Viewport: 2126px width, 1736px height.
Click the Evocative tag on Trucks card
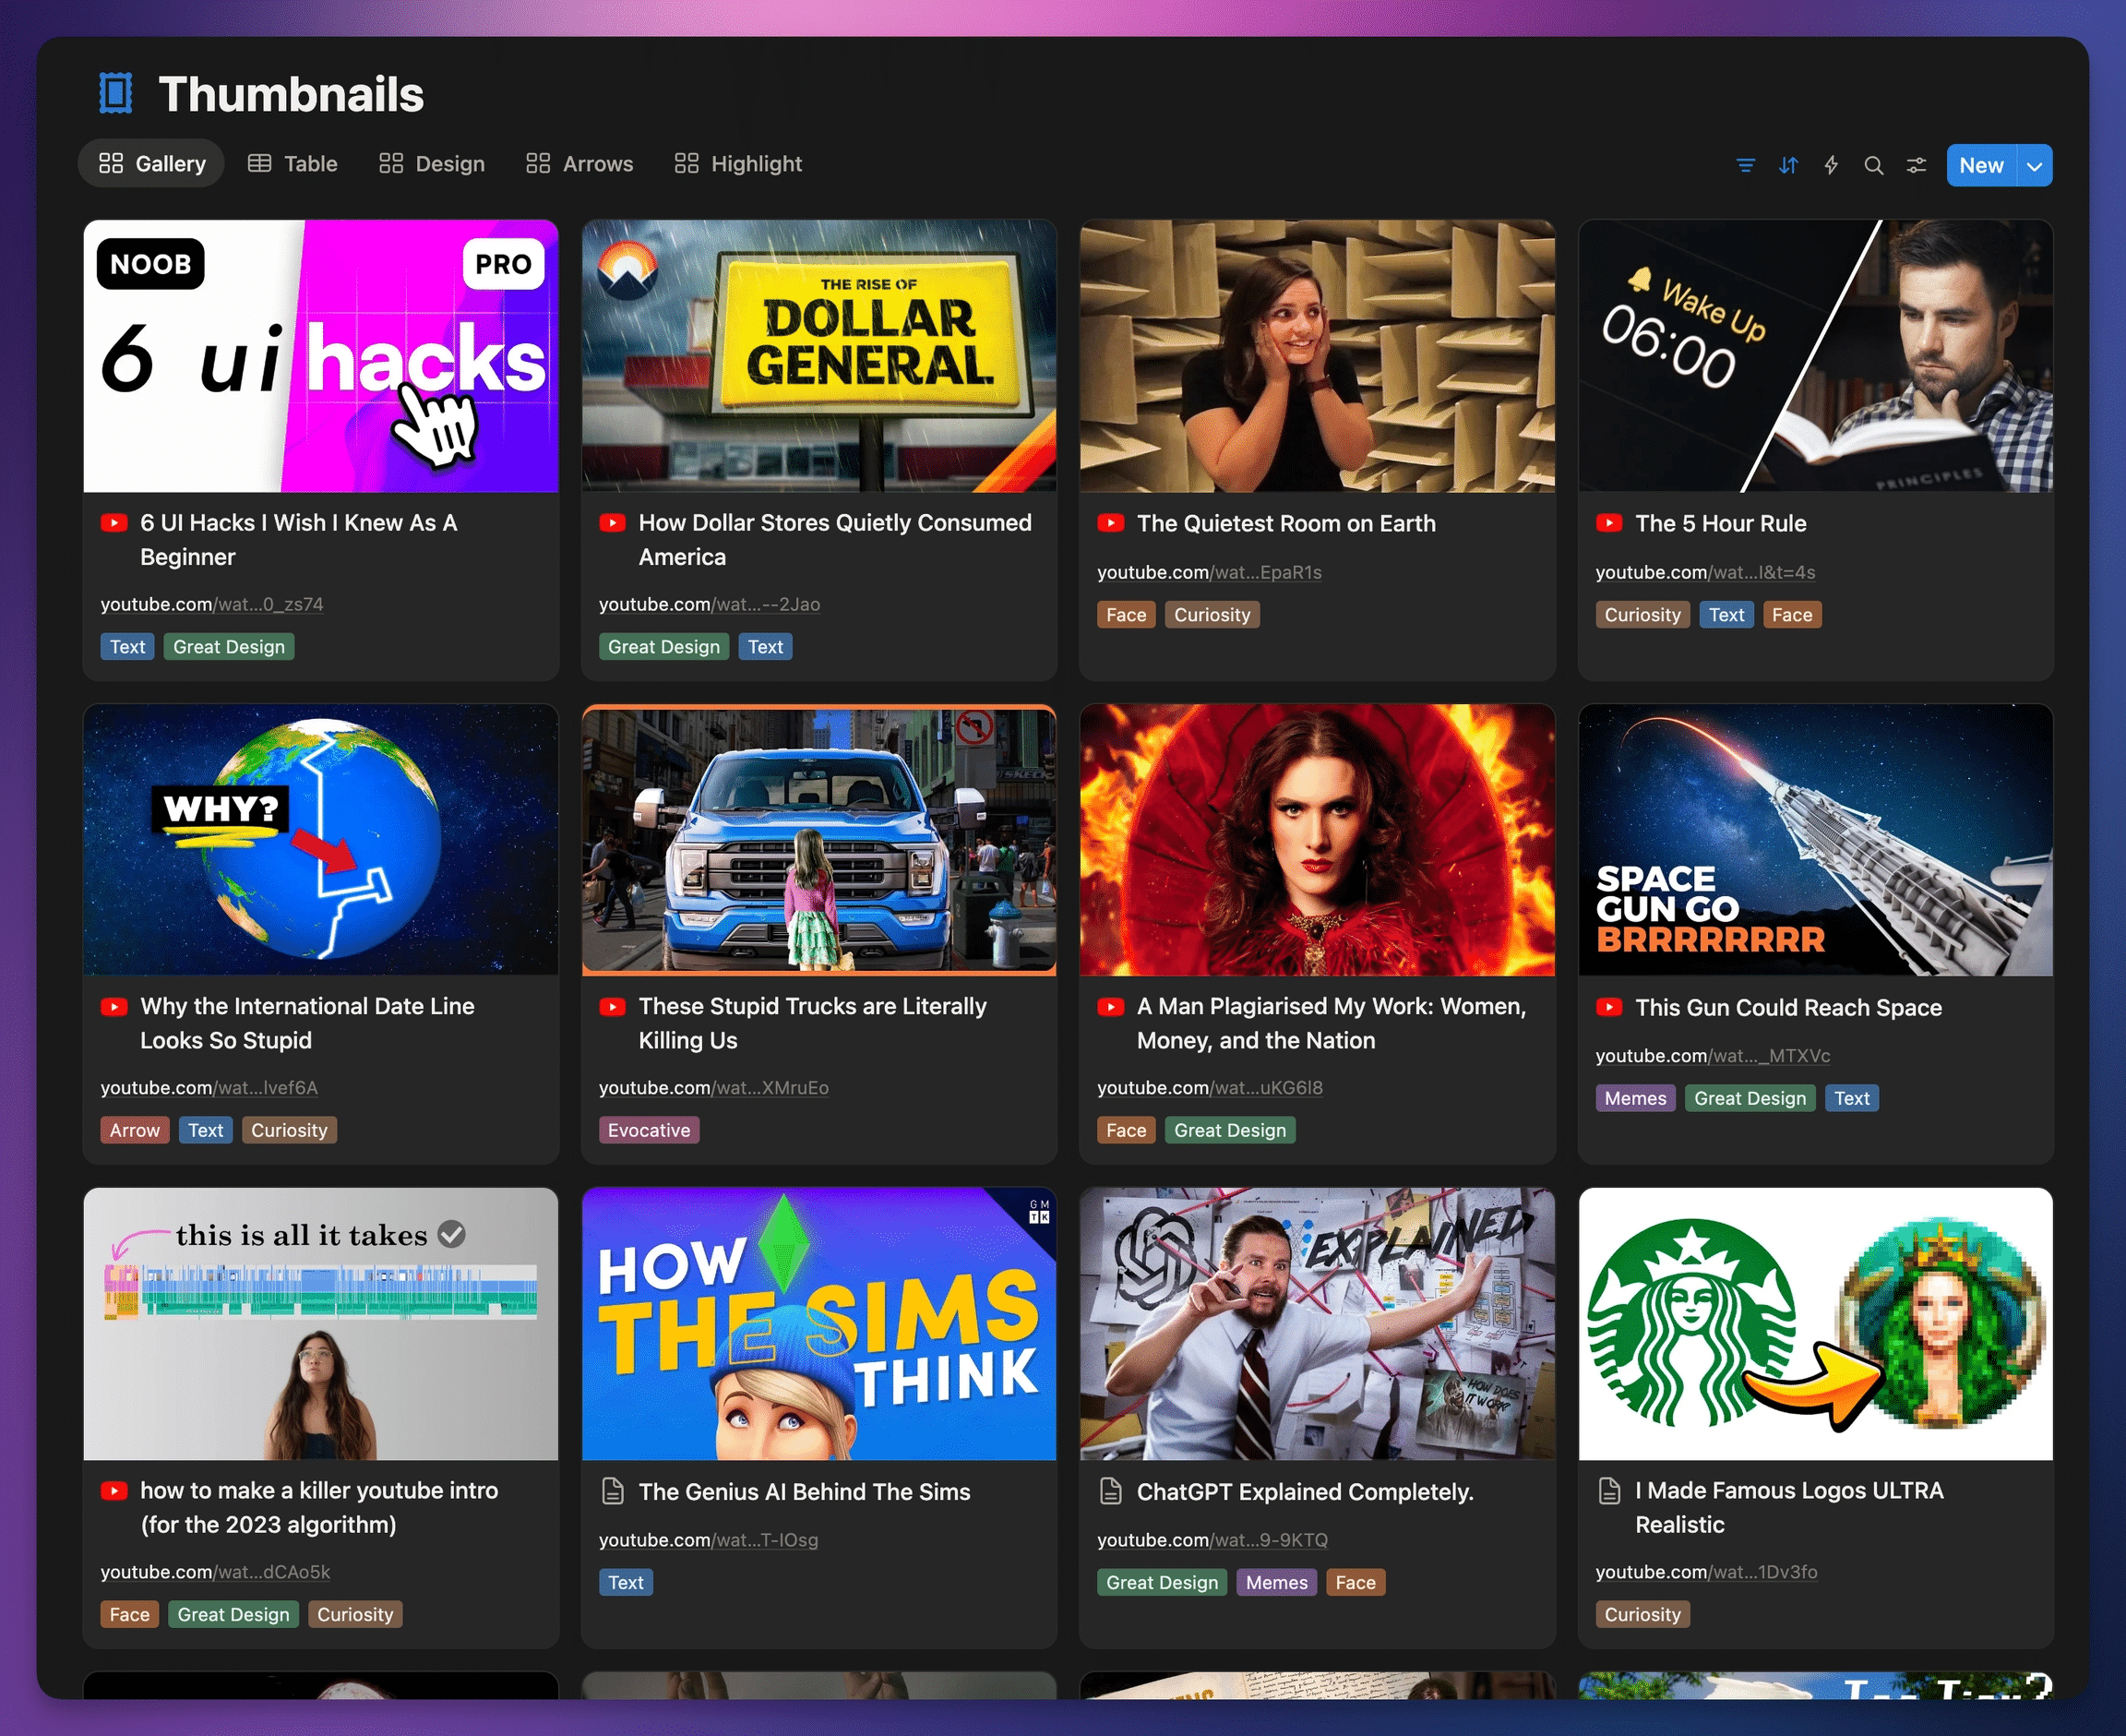click(x=649, y=1130)
